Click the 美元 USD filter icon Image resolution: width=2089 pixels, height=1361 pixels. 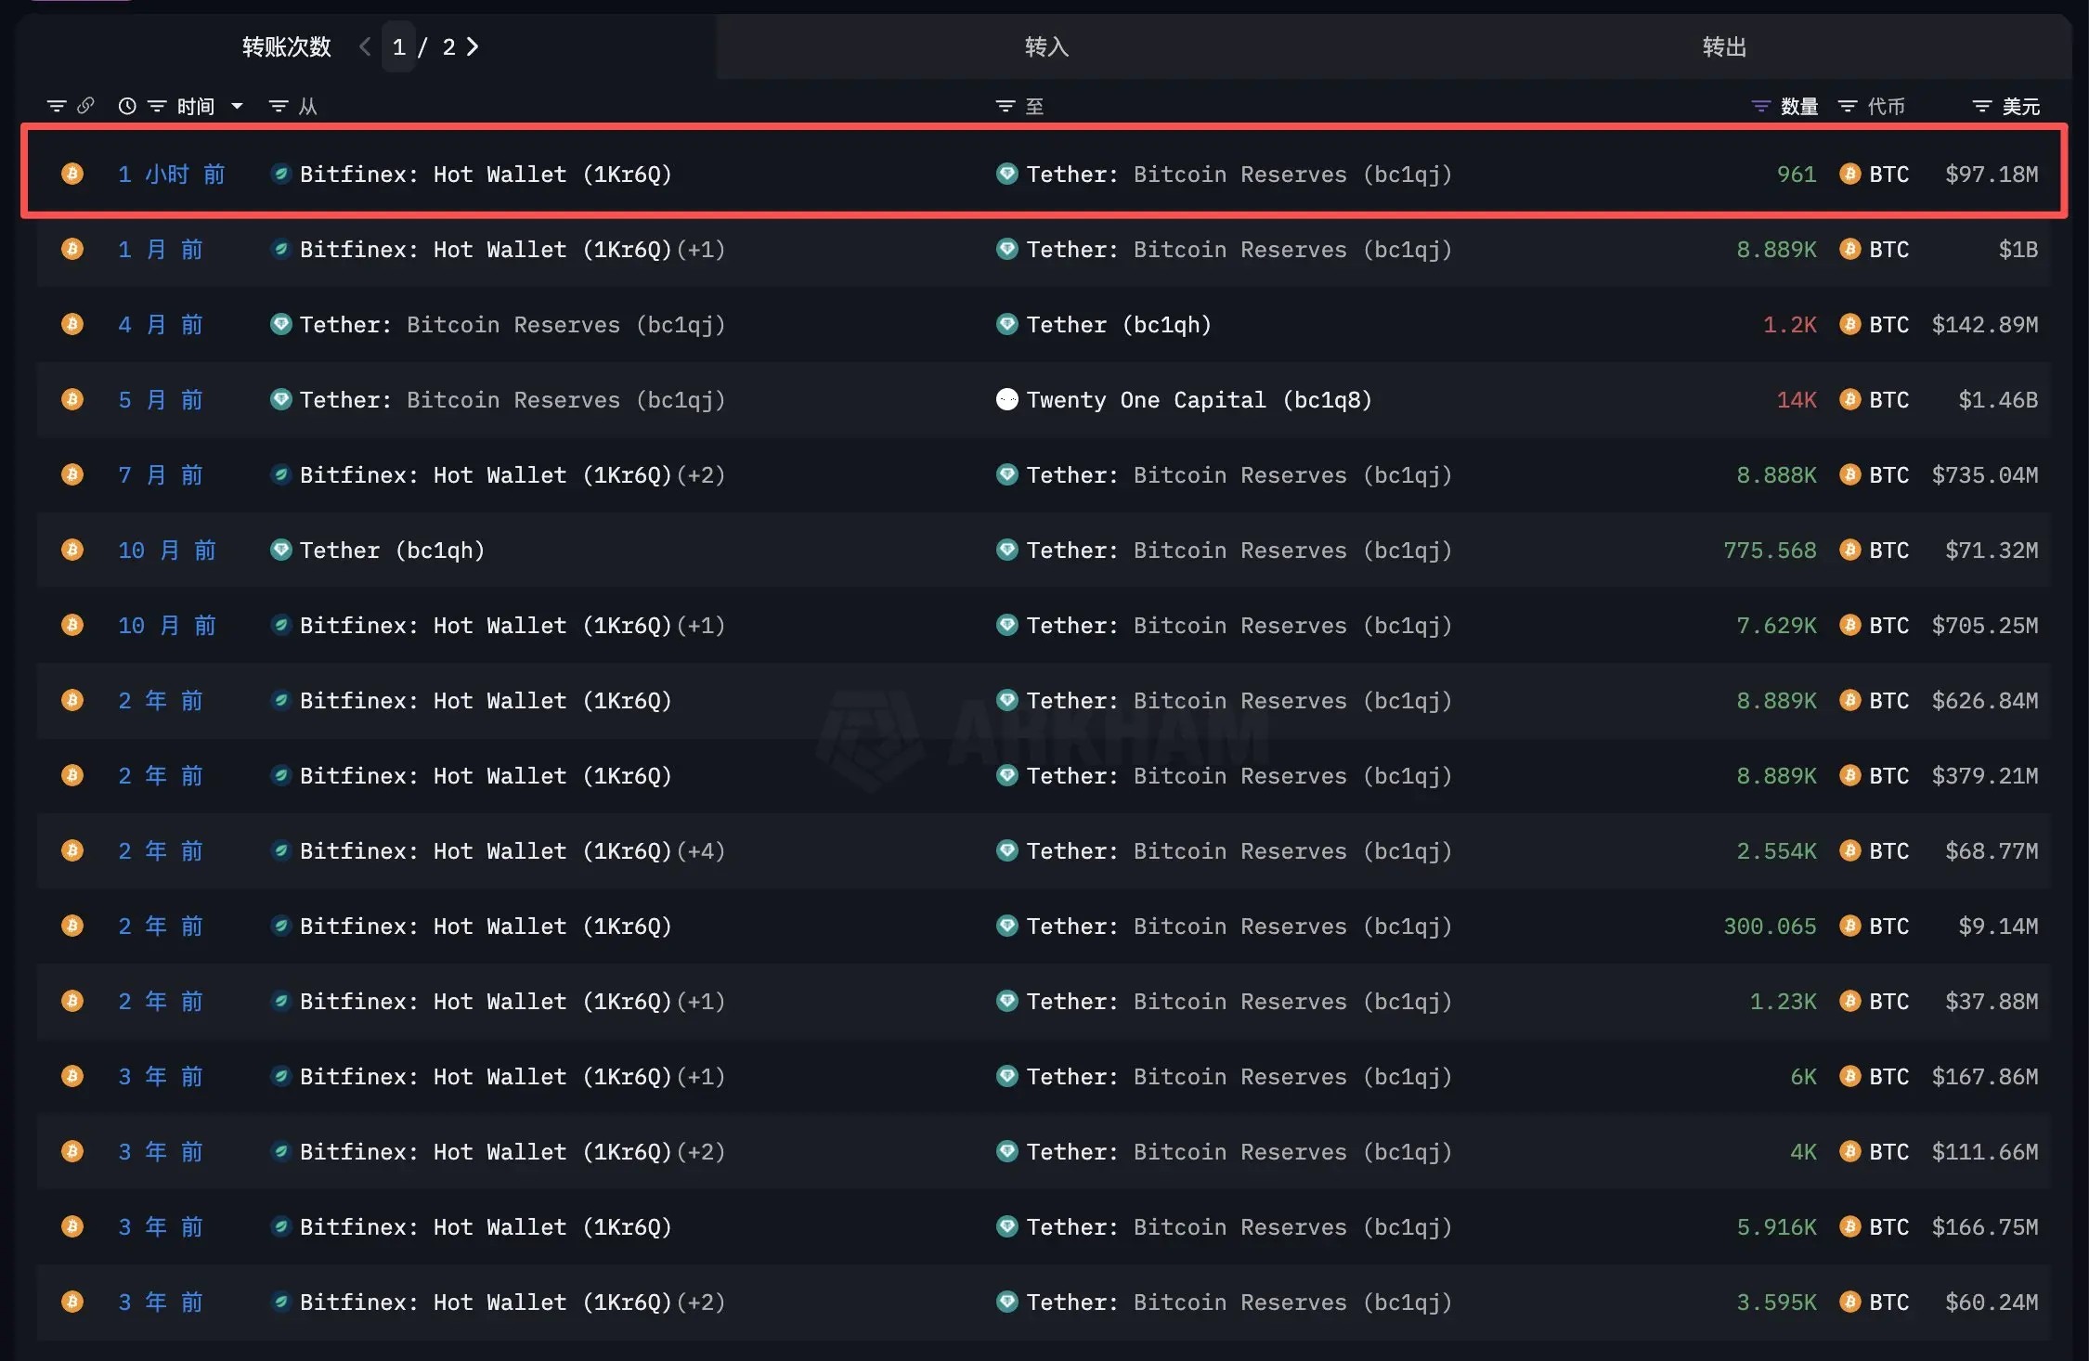(1981, 106)
